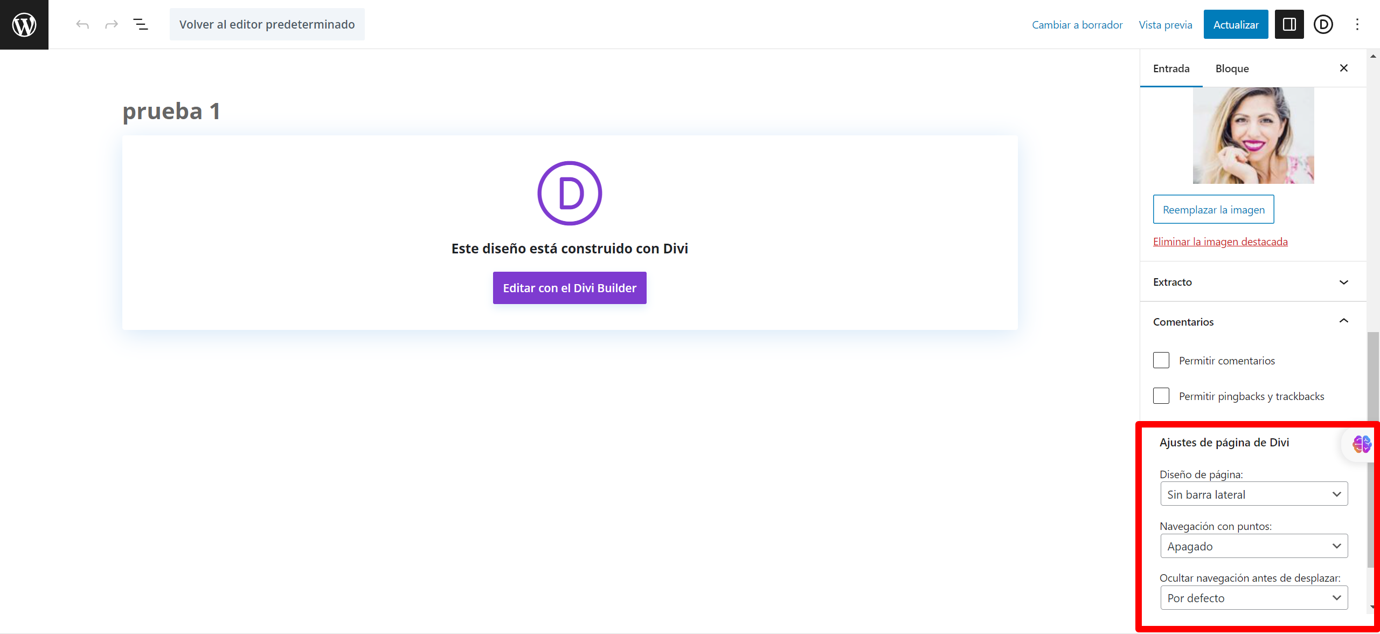Open the document overview list icon
Screen dimensions: 1380x634
pyautogui.click(x=141, y=24)
